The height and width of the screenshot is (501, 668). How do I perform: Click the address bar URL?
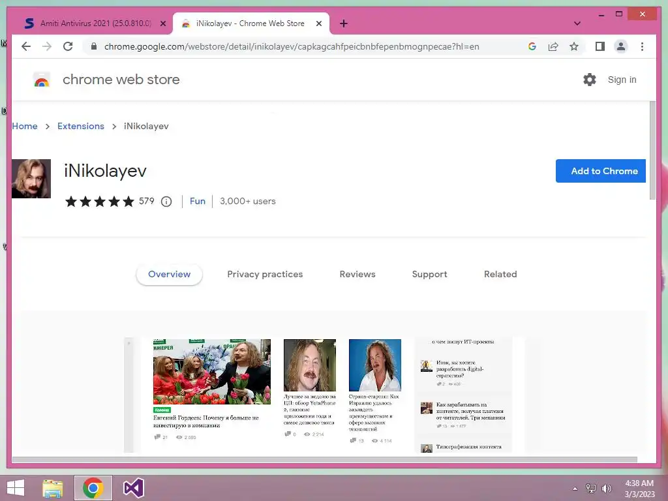click(x=292, y=46)
